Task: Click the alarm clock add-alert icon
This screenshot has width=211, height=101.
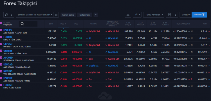Action: point(170,15)
